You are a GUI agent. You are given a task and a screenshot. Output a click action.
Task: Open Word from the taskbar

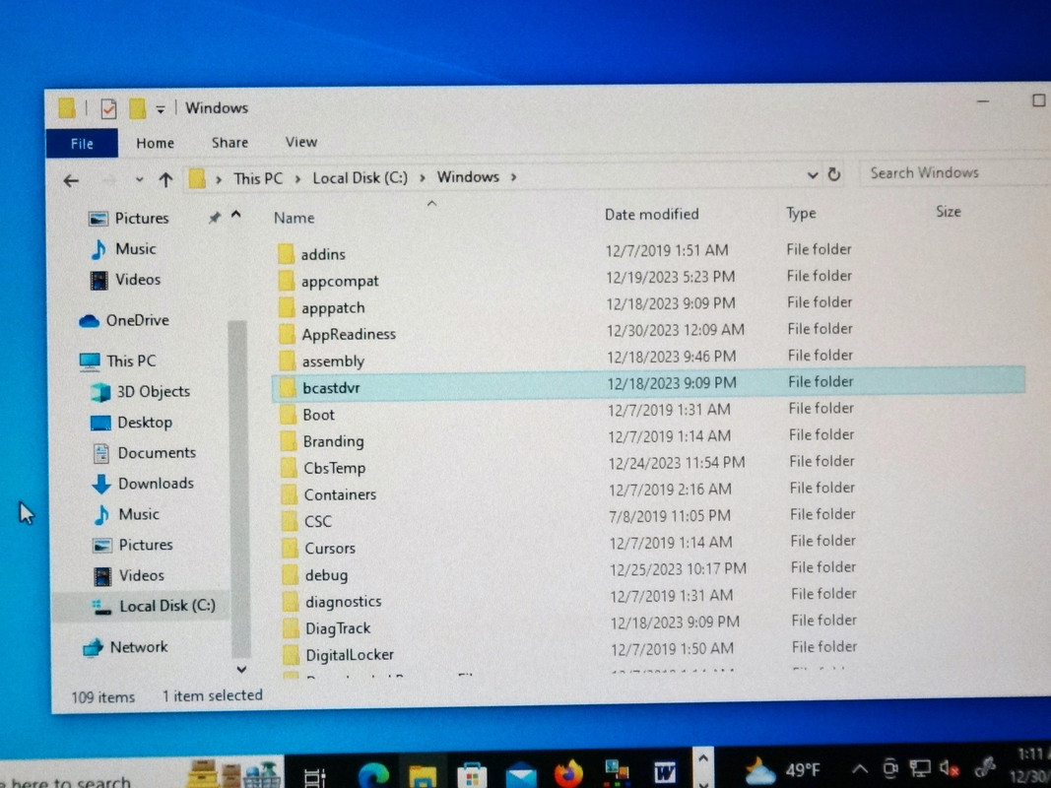[x=665, y=773]
